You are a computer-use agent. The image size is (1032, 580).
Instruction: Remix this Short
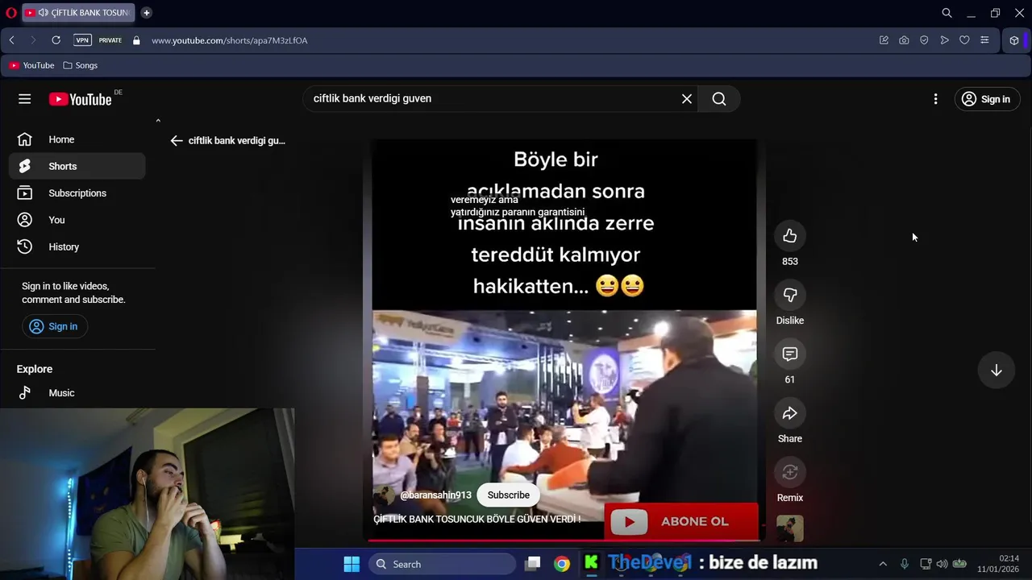790,472
